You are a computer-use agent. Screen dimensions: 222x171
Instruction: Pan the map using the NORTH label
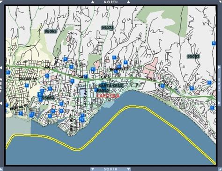111,2
